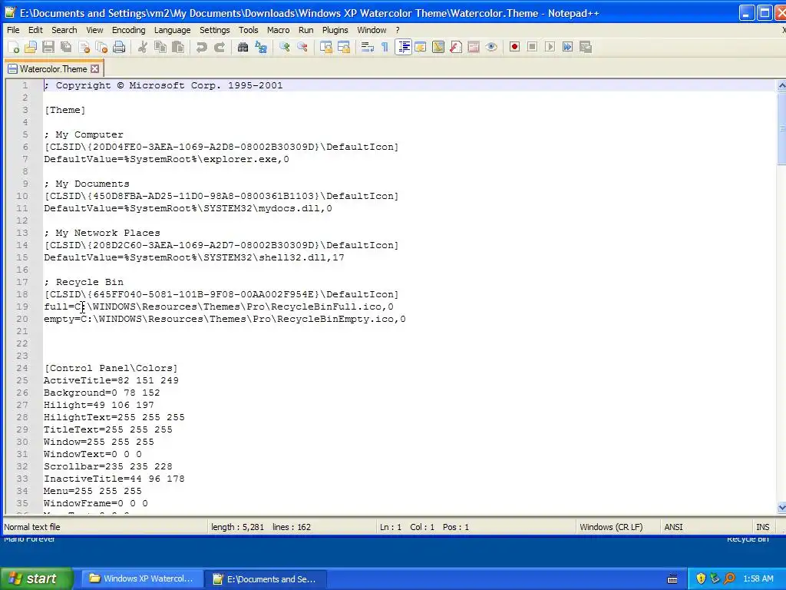Zoom out with the magnifier minus icon
Screen dimensions: 786x590
(302, 47)
